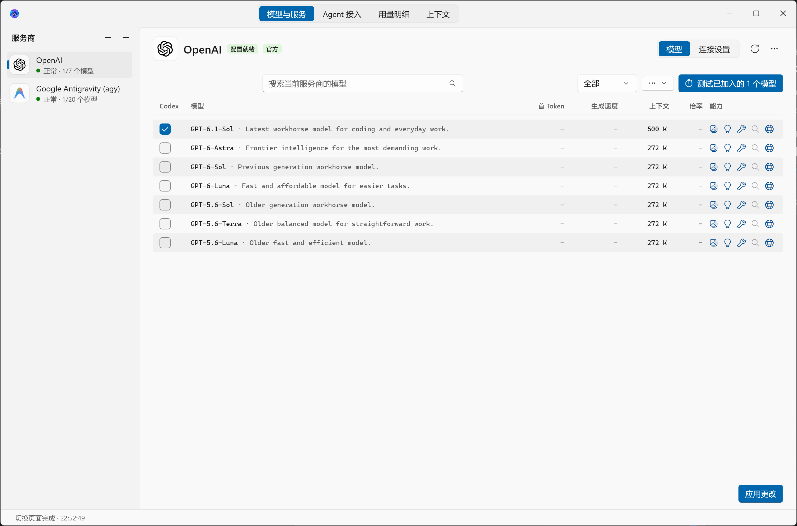Screen dimensions: 797x526
Task: Maximize the application window
Action: pos(756,13)
